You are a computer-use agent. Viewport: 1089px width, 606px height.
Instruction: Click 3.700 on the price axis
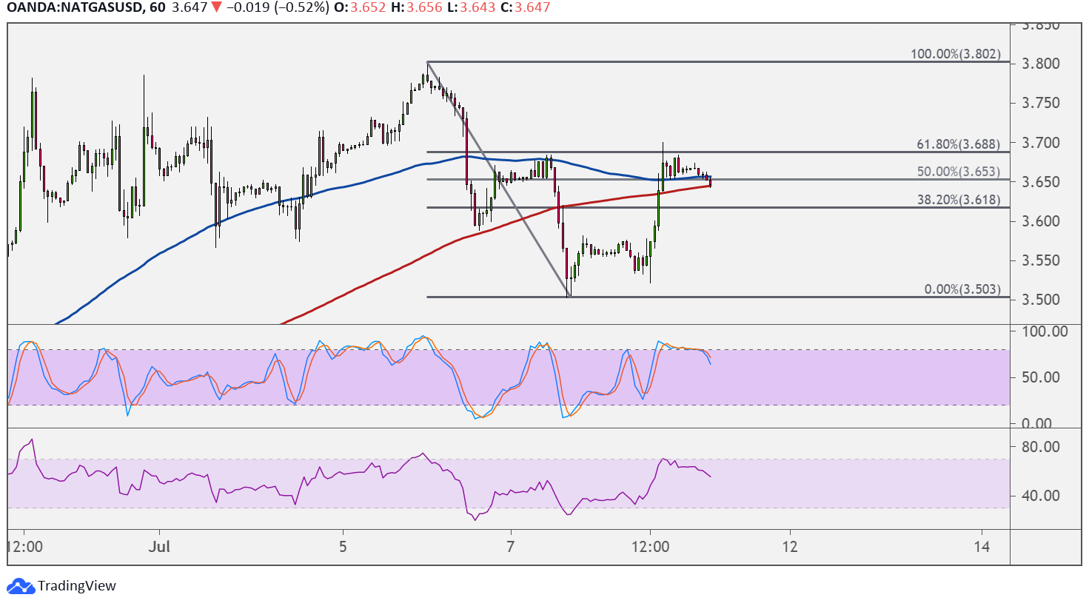point(1041,142)
